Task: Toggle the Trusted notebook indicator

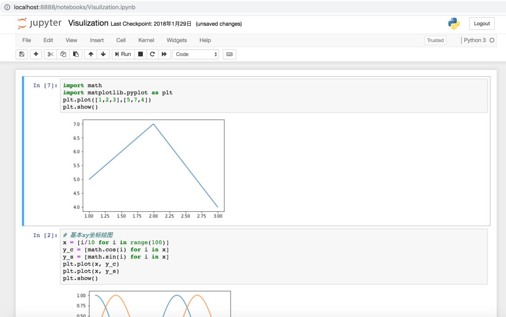Action: [435, 40]
